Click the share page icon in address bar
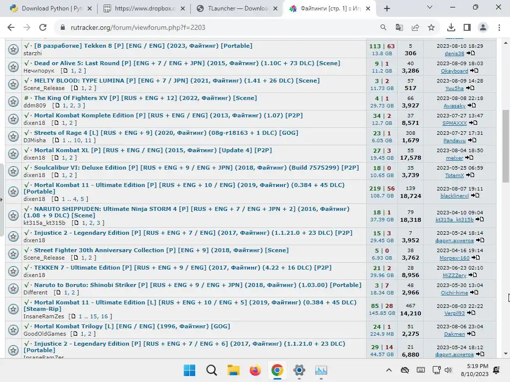 click(x=415, y=28)
